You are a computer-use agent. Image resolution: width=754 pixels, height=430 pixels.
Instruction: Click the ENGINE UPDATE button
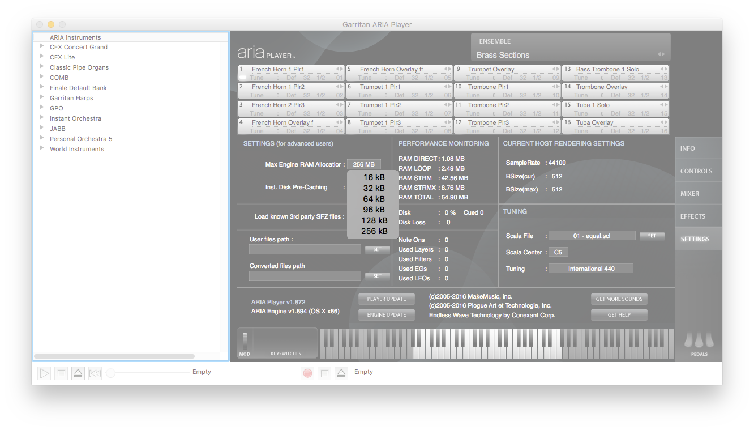(x=387, y=314)
